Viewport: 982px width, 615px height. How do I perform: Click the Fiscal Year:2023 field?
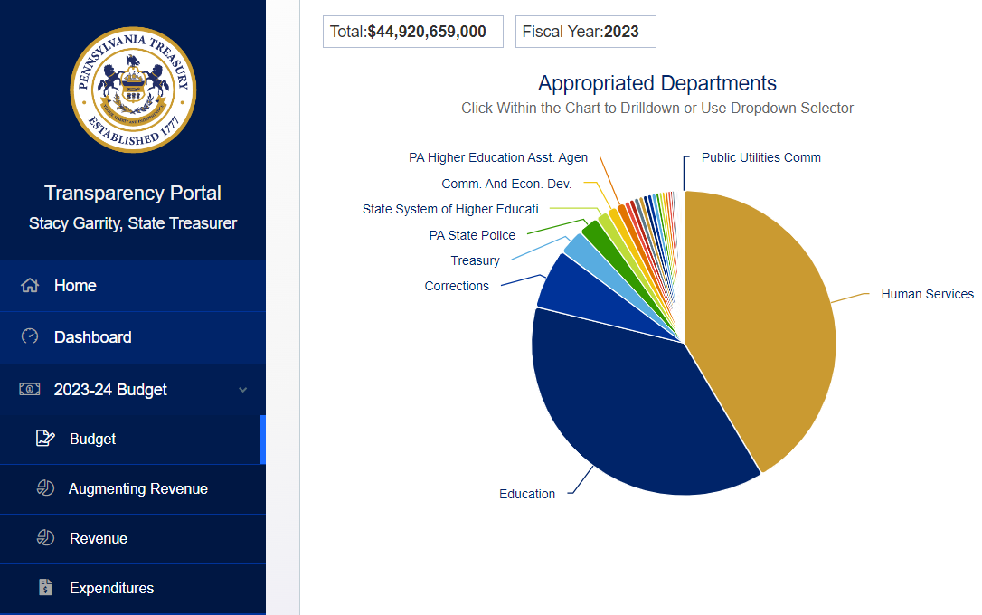tap(585, 32)
